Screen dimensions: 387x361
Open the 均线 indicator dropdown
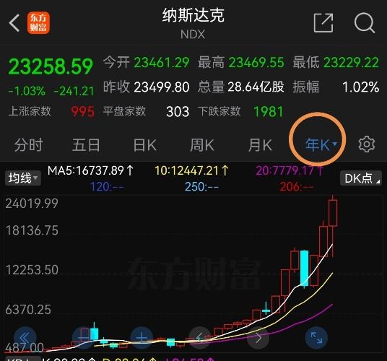click(x=22, y=178)
